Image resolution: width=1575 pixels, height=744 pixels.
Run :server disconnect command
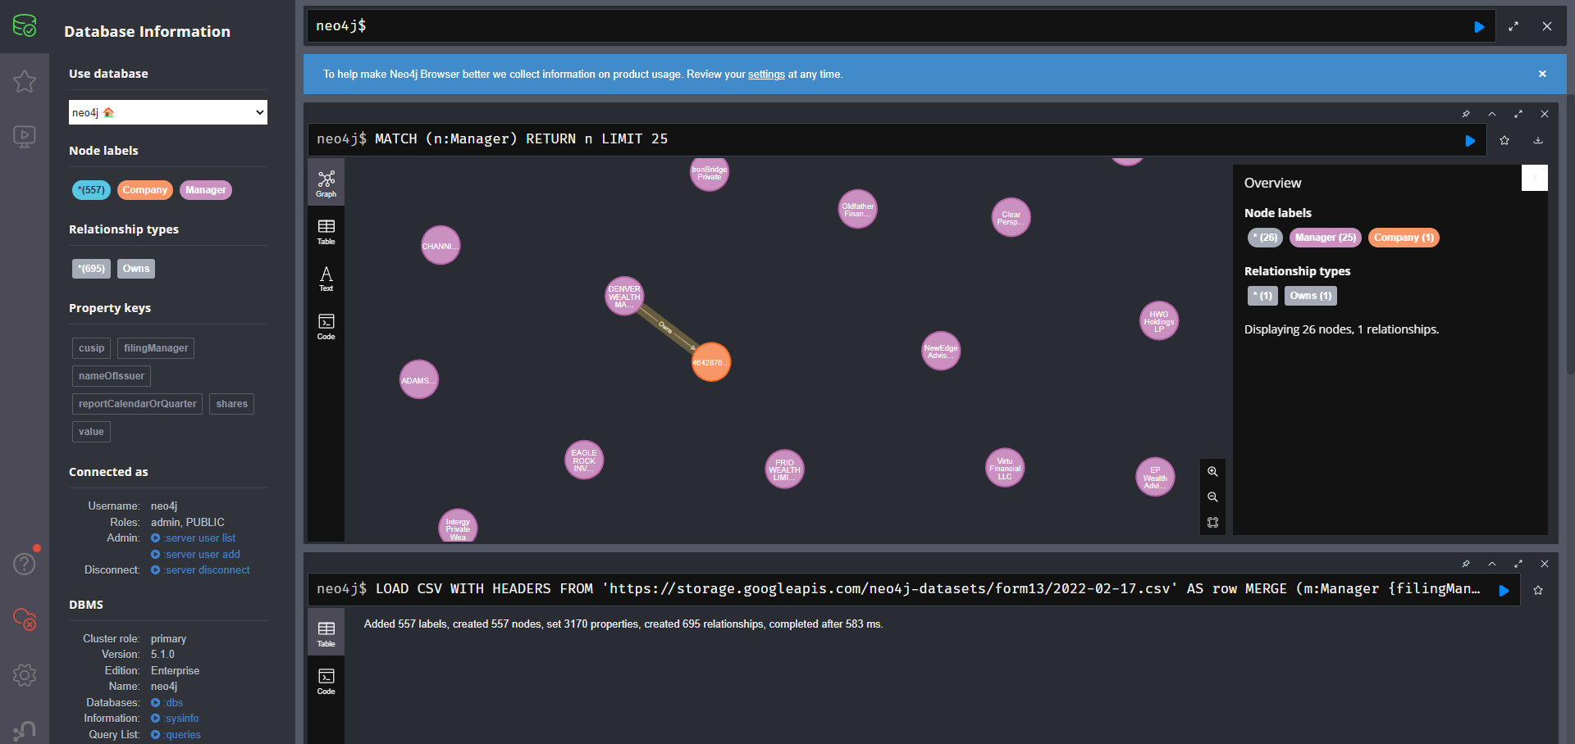201,570
